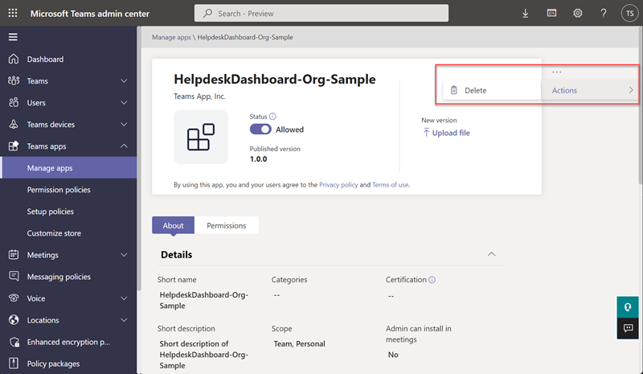Image resolution: width=643 pixels, height=374 pixels.
Task: Open the Terms of use link
Action: (x=391, y=185)
